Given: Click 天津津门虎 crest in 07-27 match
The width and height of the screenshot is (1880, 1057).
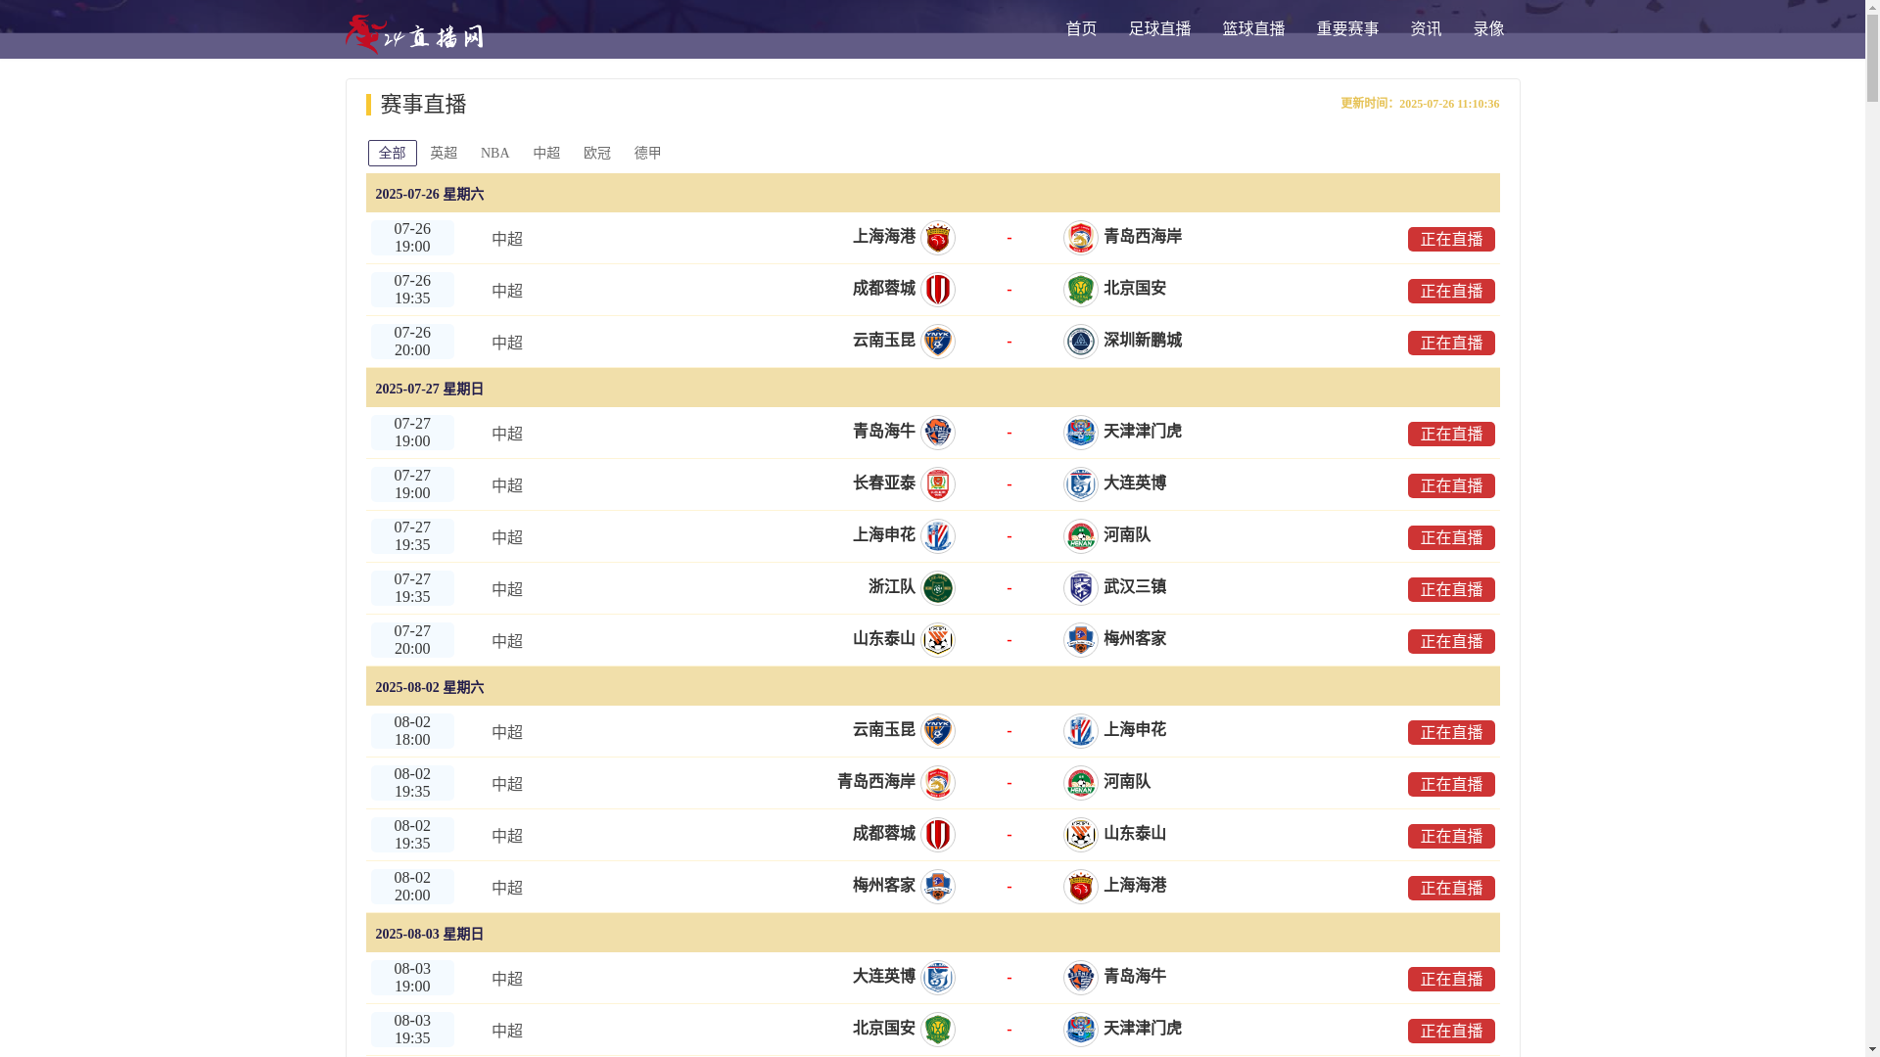Looking at the screenshot, I should coord(1081,433).
